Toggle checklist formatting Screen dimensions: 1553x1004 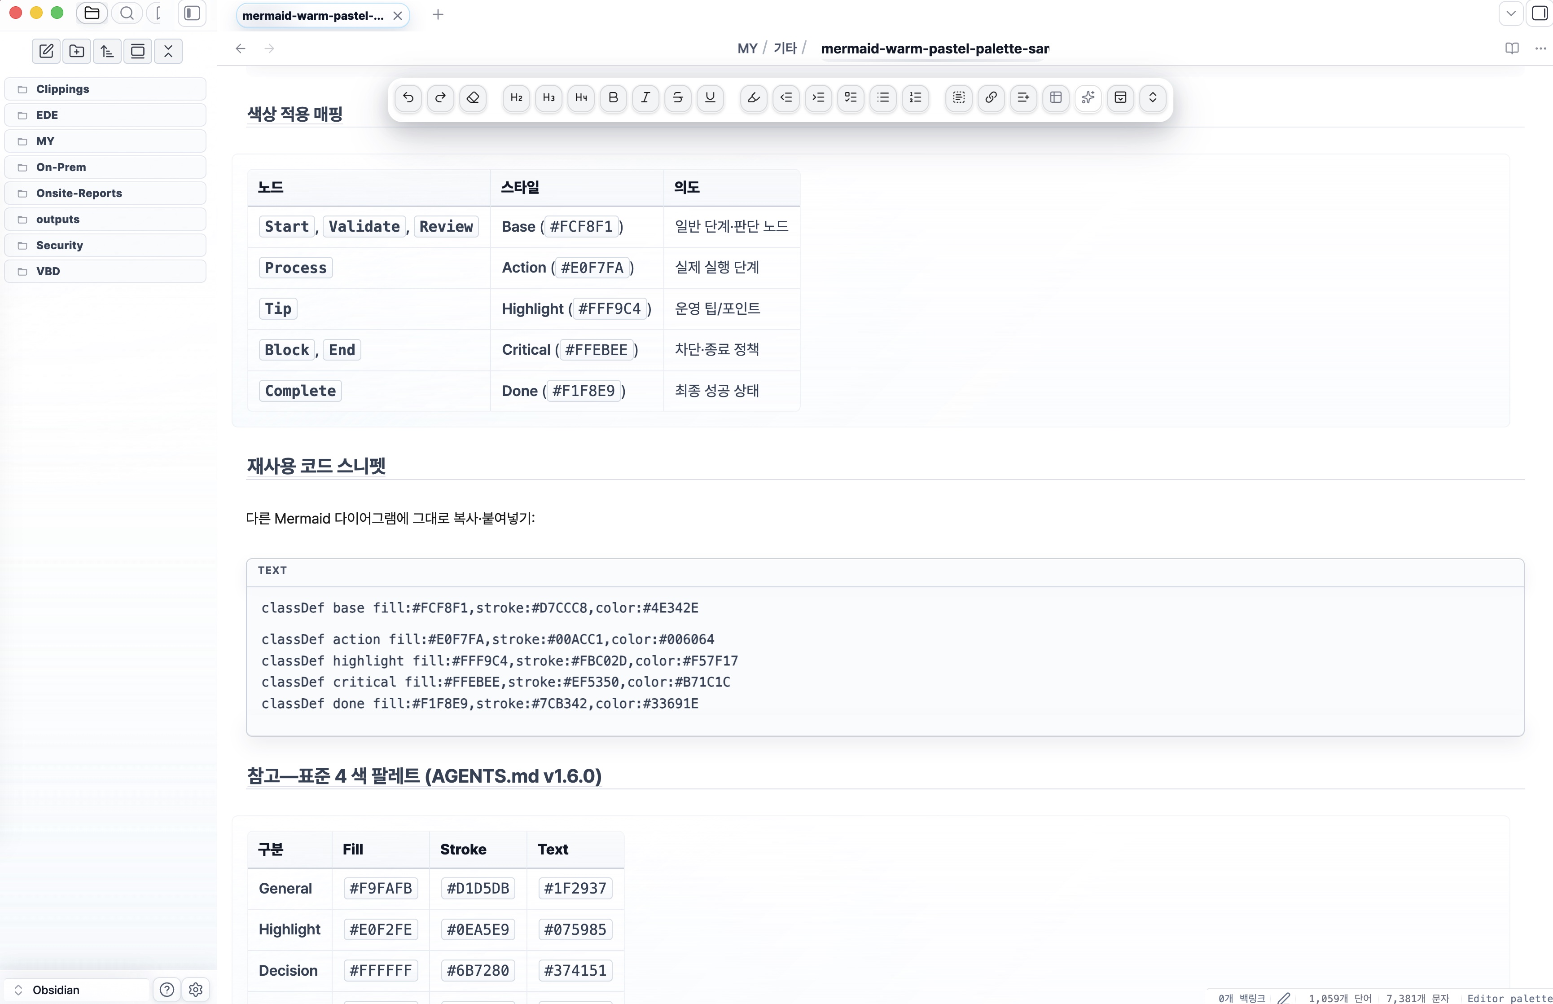tap(851, 98)
